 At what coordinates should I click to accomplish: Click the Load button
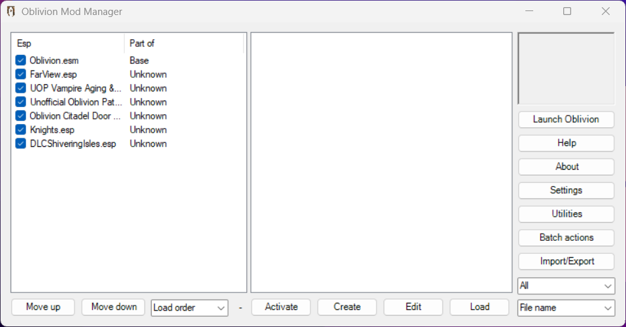(x=480, y=307)
